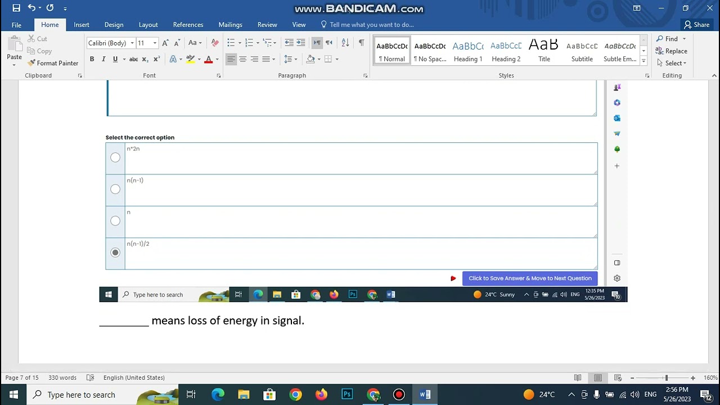Click the text highlight color button
The width and height of the screenshot is (720, 405).
tap(190, 59)
